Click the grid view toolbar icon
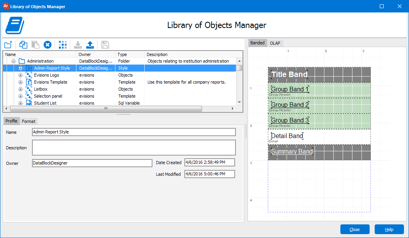 (x=63, y=45)
